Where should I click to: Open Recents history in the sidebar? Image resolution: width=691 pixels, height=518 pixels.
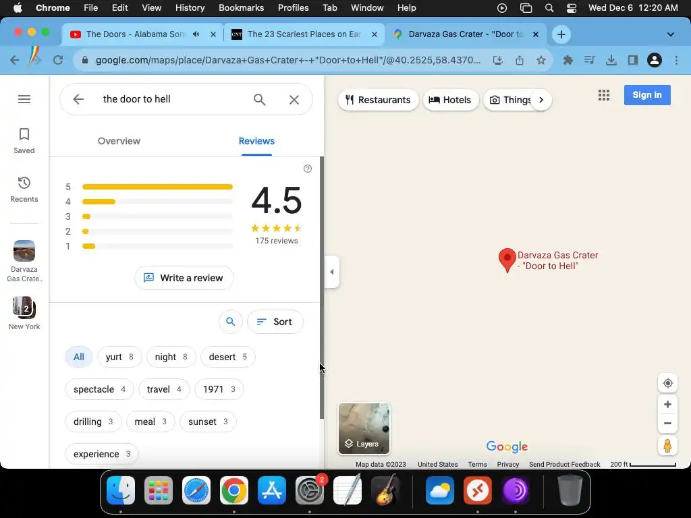[x=24, y=190]
